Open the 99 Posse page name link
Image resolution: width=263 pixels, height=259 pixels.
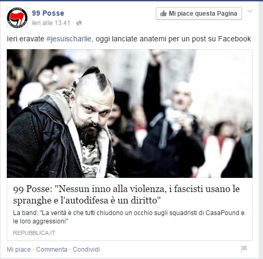(48, 13)
